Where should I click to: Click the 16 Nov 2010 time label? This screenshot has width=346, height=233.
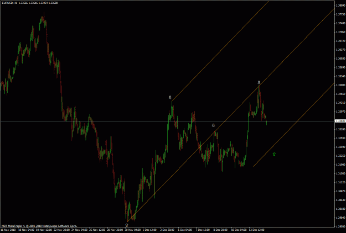pos(8,230)
